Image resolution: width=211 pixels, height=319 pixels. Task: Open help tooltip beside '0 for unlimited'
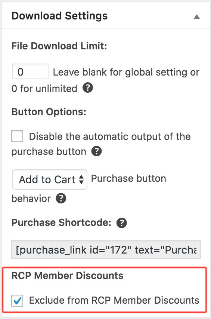88,88
